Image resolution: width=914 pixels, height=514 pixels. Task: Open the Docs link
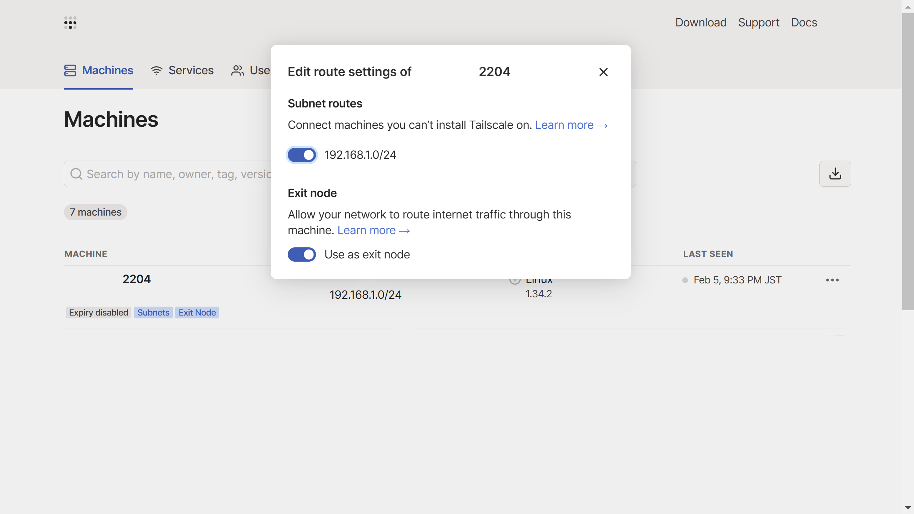click(804, 22)
